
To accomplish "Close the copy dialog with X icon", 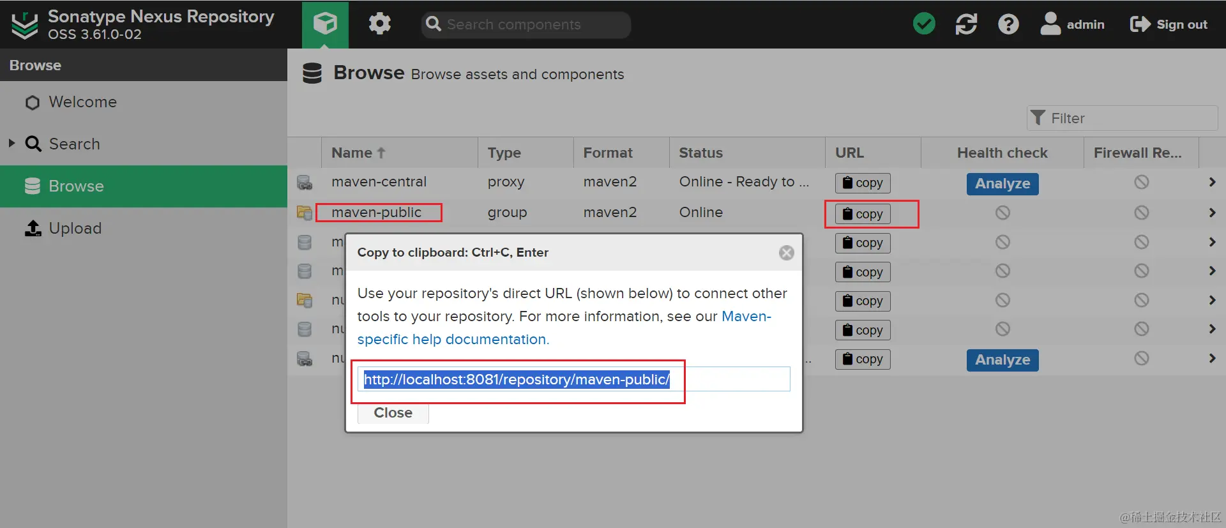I will [x=787, y=253].
